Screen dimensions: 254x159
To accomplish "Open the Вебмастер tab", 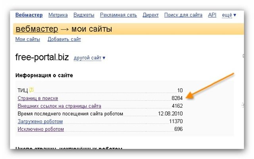I will pyautogui.click(x=29, y=15).
